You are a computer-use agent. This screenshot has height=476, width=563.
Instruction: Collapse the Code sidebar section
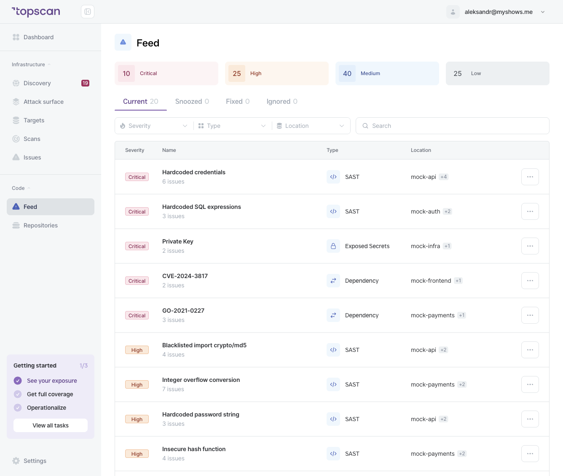21,188
